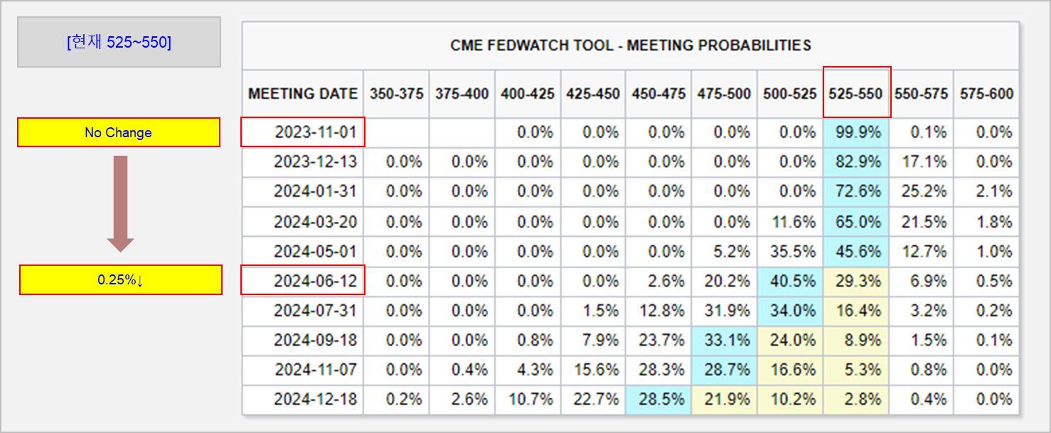Select the '2024-03-20' meeting date cell
This screenshot has height=433, width=1051.
pyautogui.click(x=303, y=222)
